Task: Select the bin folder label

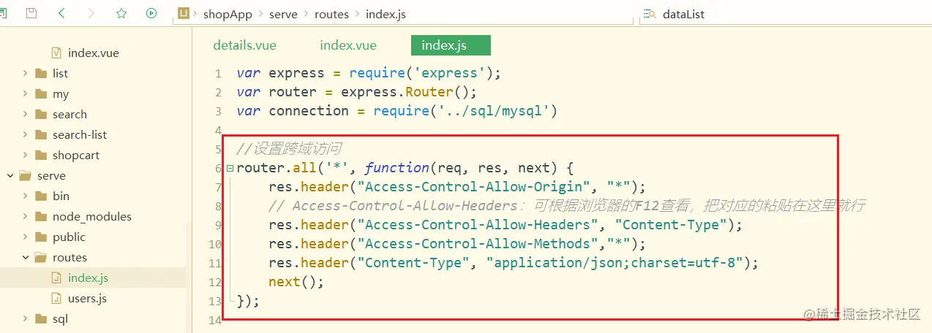Action: (x=61, y=196)
